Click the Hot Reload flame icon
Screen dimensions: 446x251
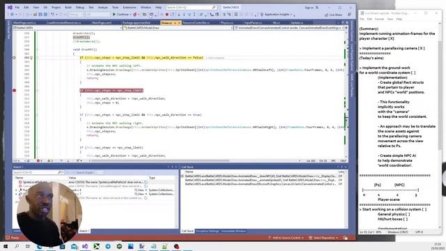point(134,15)
